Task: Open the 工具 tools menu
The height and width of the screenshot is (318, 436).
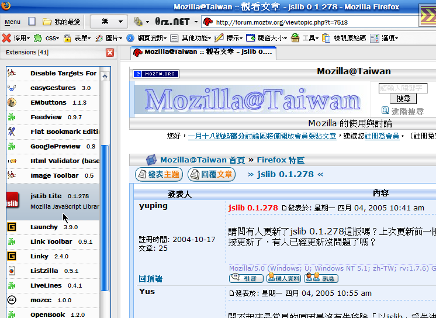Action: 310,38
